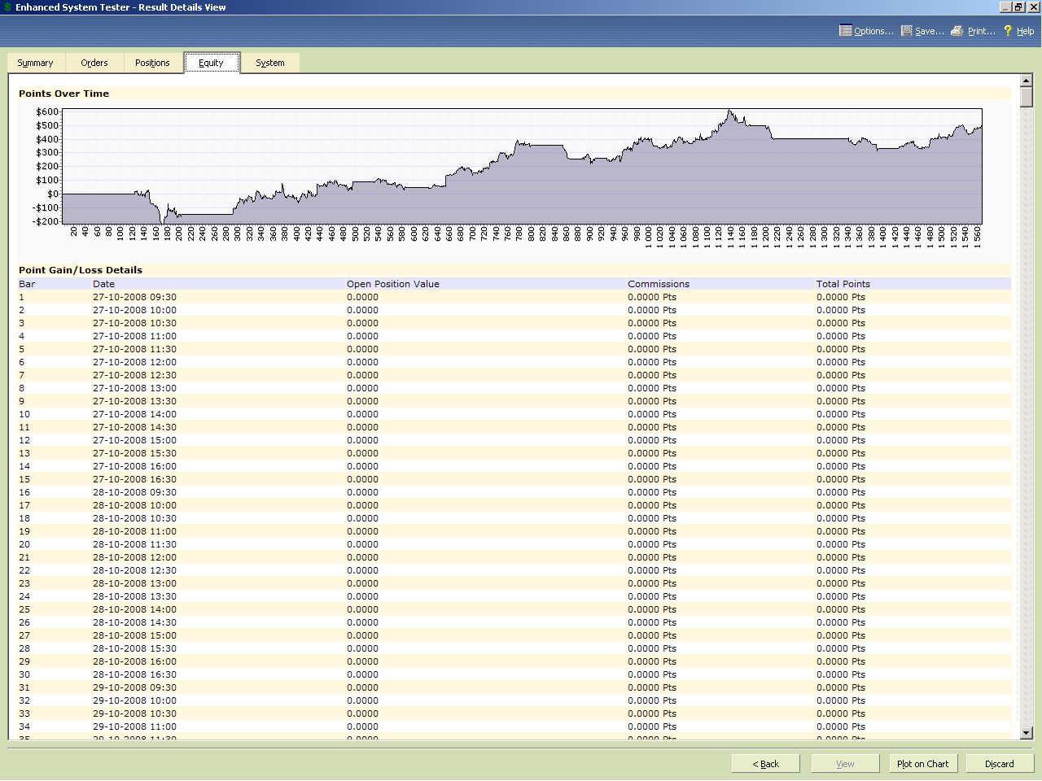Click the Options grid icon
The width and height of the screenshot is (1042, 781).
pos(845,31)
